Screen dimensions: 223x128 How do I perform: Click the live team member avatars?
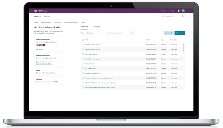(41, 45)
